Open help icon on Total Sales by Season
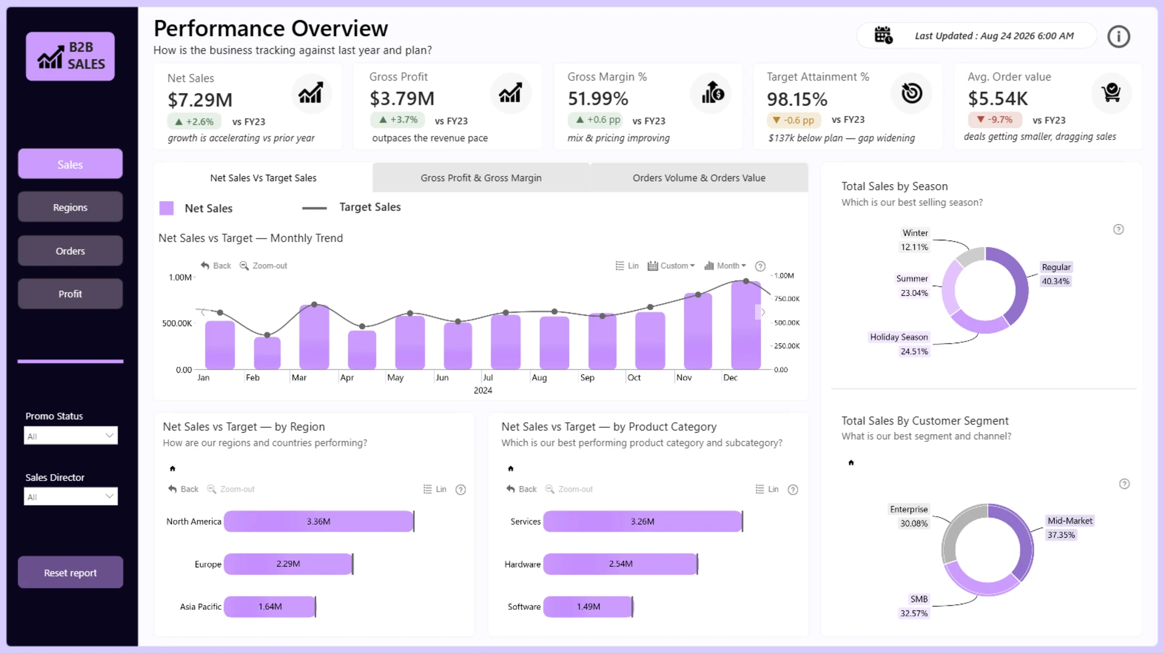Screen dimensions: 1163x654 [1118, 230]
